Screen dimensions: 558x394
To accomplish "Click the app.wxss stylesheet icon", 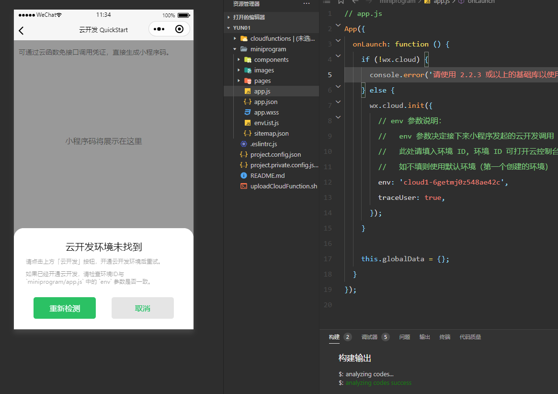I will point(248,112).
